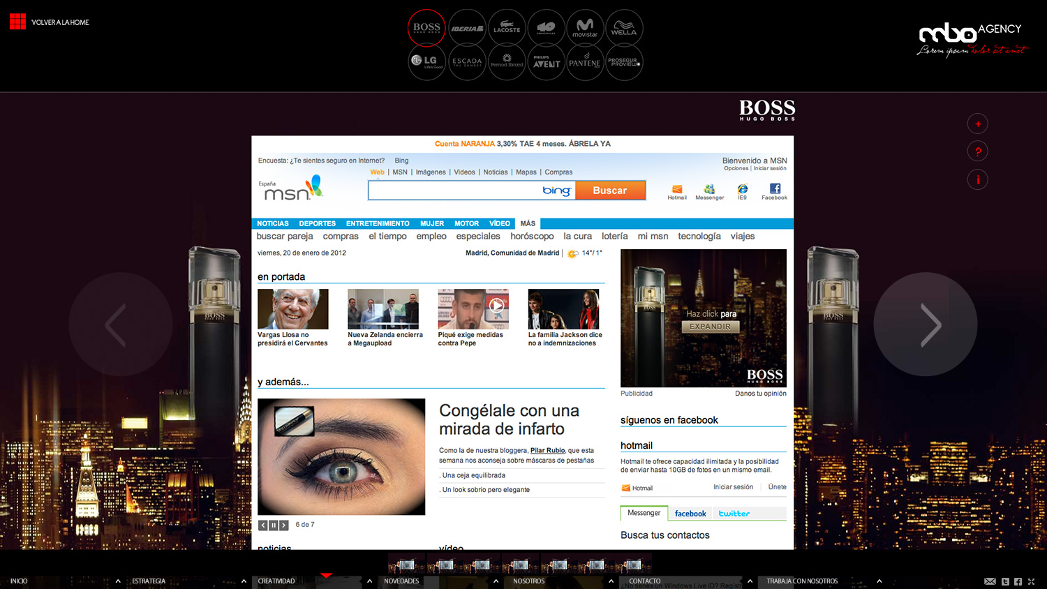
Task: Expand the CONTACTO menu chevron
Action: point(750,581)
